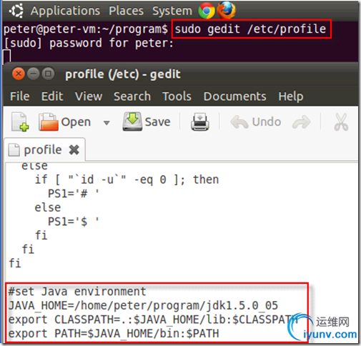Click the line PS1='# '
The height and width of the screenshot is (346, 361).
pos(74,193)
